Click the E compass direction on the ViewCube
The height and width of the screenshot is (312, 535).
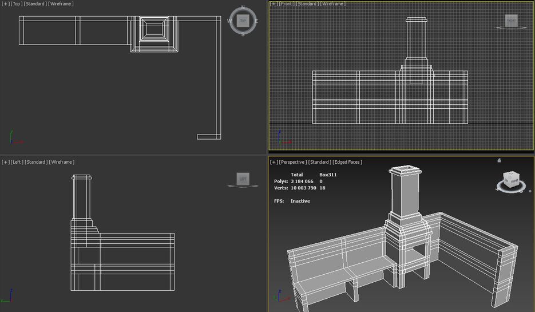[256, 21]
